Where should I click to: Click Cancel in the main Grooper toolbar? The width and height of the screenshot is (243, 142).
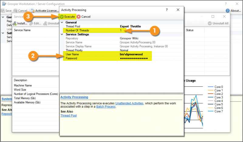click(20, 11)
